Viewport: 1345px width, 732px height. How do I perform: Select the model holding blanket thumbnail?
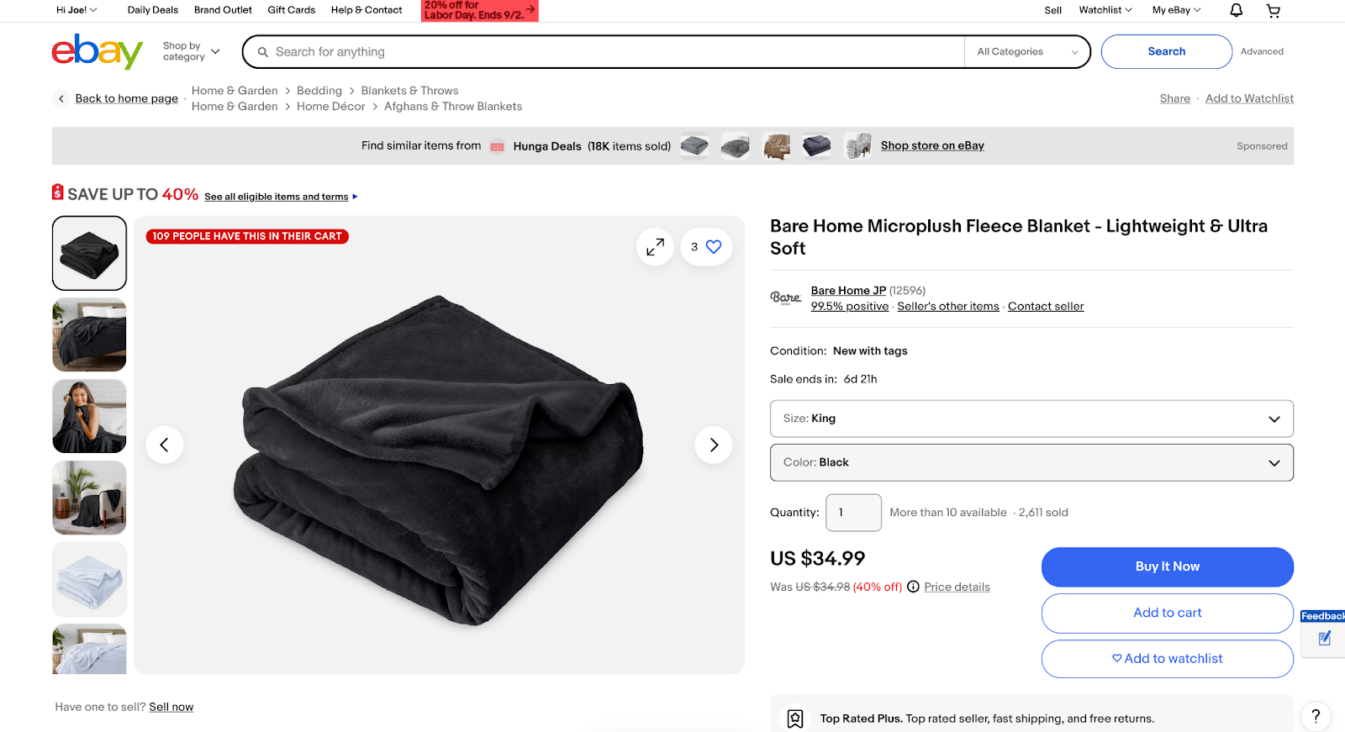(x=88, y=416)
